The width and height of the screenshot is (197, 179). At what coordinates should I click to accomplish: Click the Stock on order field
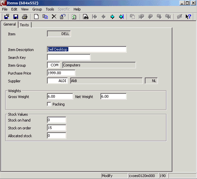tap(56, 128)
